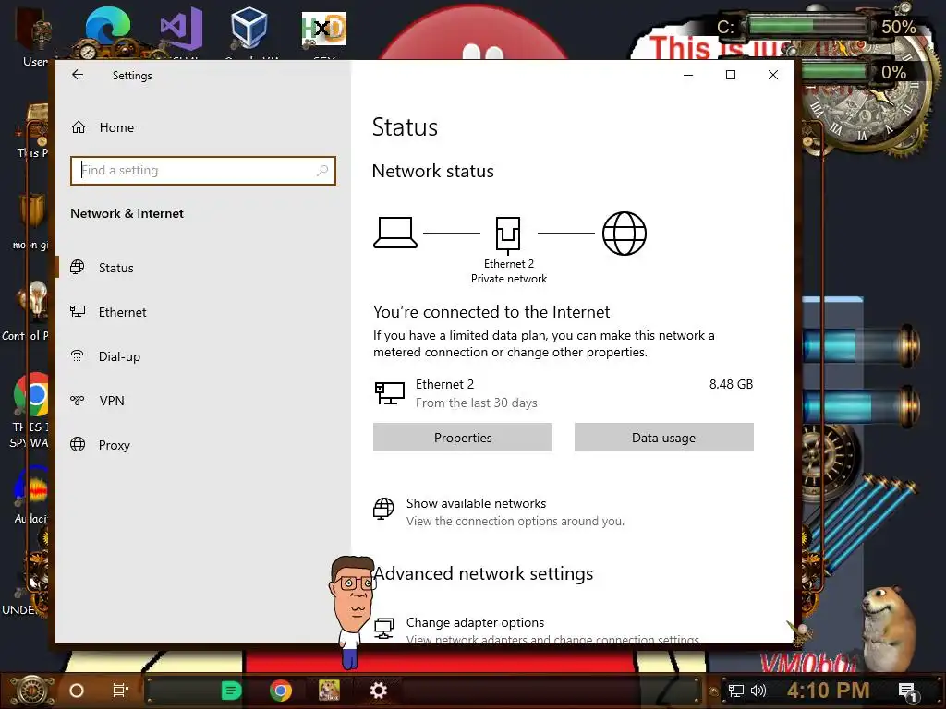This screenshot has width=946, height=709.
Task: Click the VPN sidebar icon
Action: (78, 401)
